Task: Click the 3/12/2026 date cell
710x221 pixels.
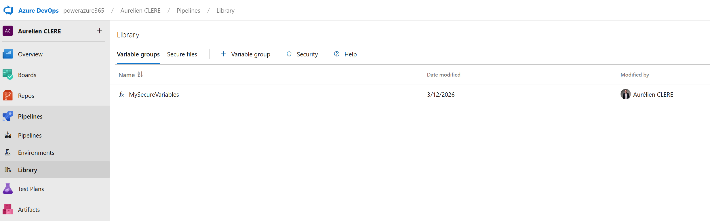Action: (x=441, y=95)
